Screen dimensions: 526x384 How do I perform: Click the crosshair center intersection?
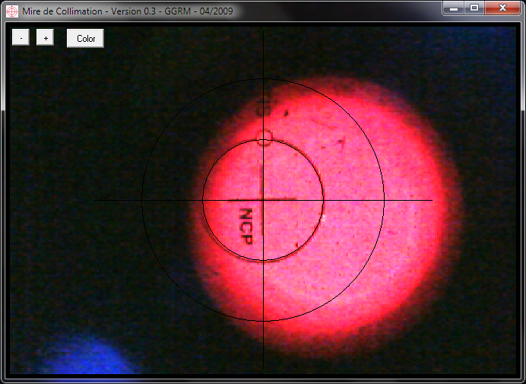[263, 200]
